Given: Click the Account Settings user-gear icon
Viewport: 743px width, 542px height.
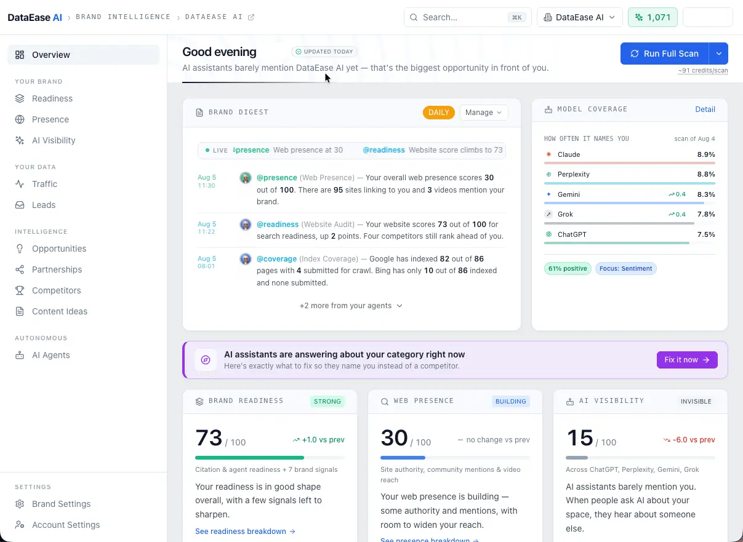Looking at the screenshot, I should point(20,525).
